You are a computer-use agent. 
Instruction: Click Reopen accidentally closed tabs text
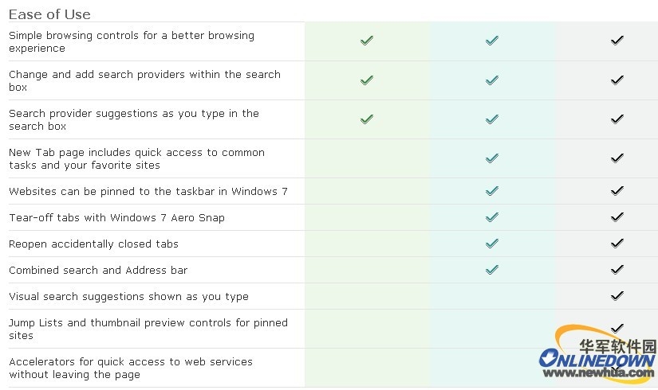pyautogui.click(x=93, y=244)
